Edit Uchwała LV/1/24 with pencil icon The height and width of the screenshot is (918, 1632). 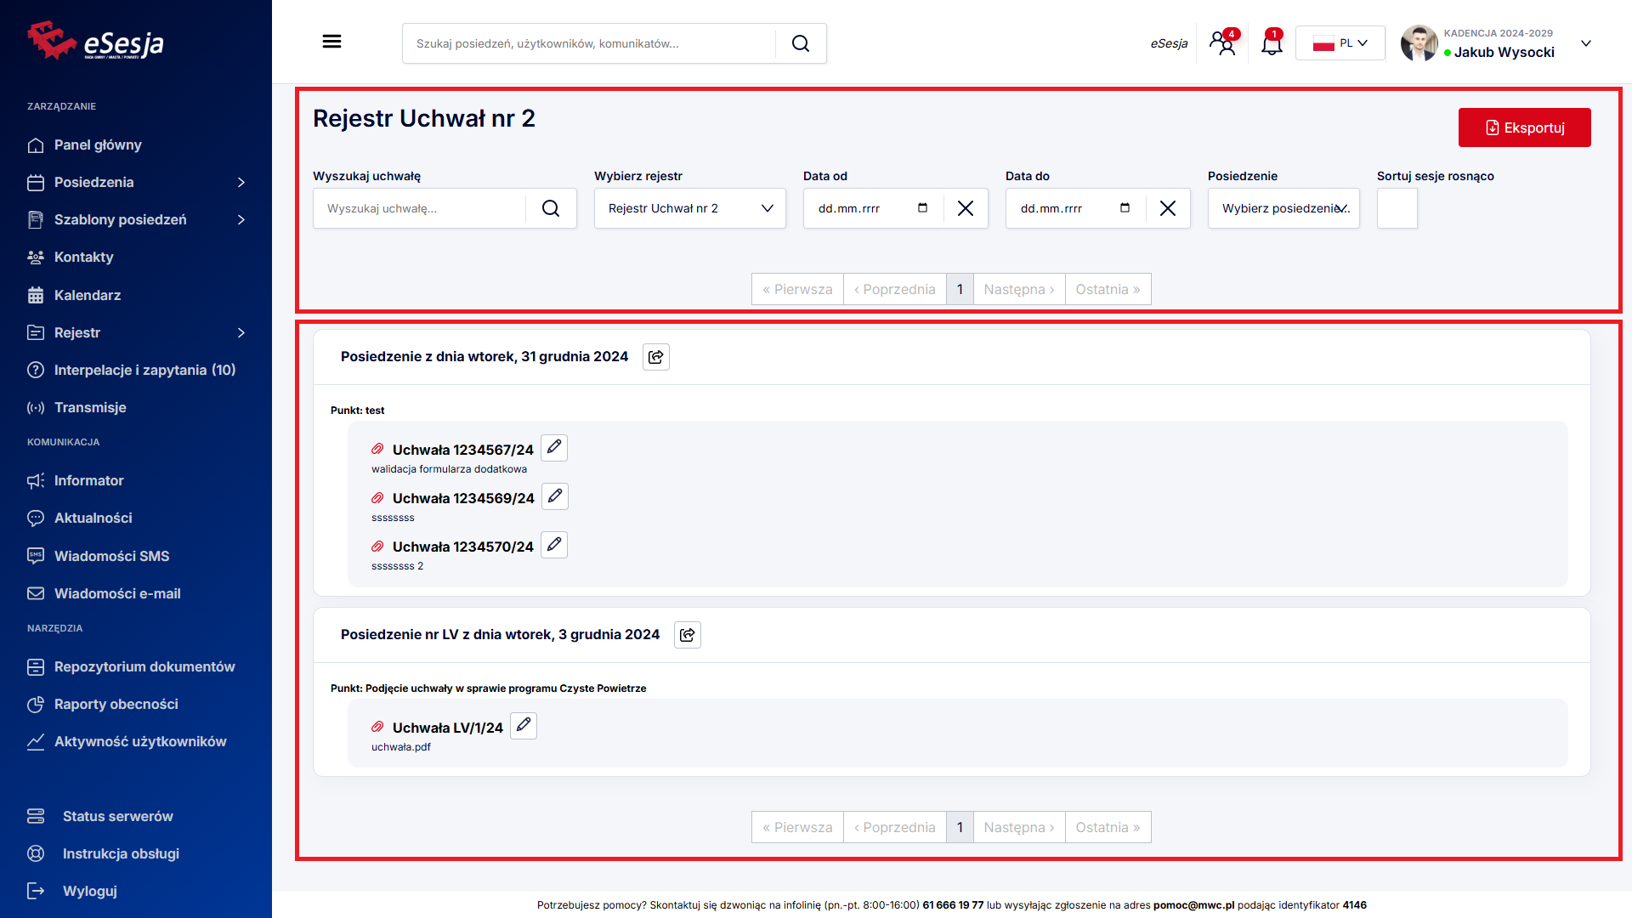click(x=524, y=725)
